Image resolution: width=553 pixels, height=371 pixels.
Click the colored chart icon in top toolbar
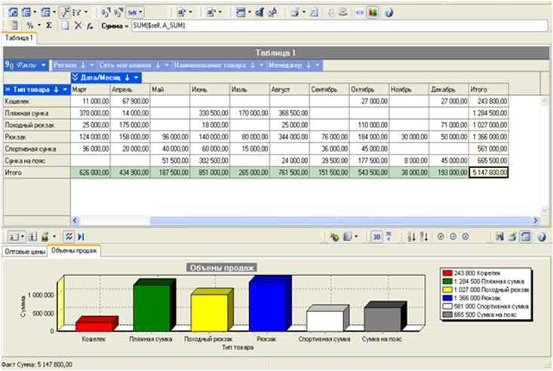click(x=373, y=13)
